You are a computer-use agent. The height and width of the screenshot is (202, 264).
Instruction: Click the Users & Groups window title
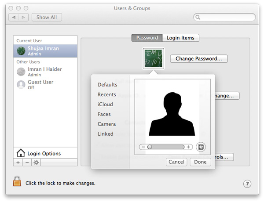(x=132, y=8)
